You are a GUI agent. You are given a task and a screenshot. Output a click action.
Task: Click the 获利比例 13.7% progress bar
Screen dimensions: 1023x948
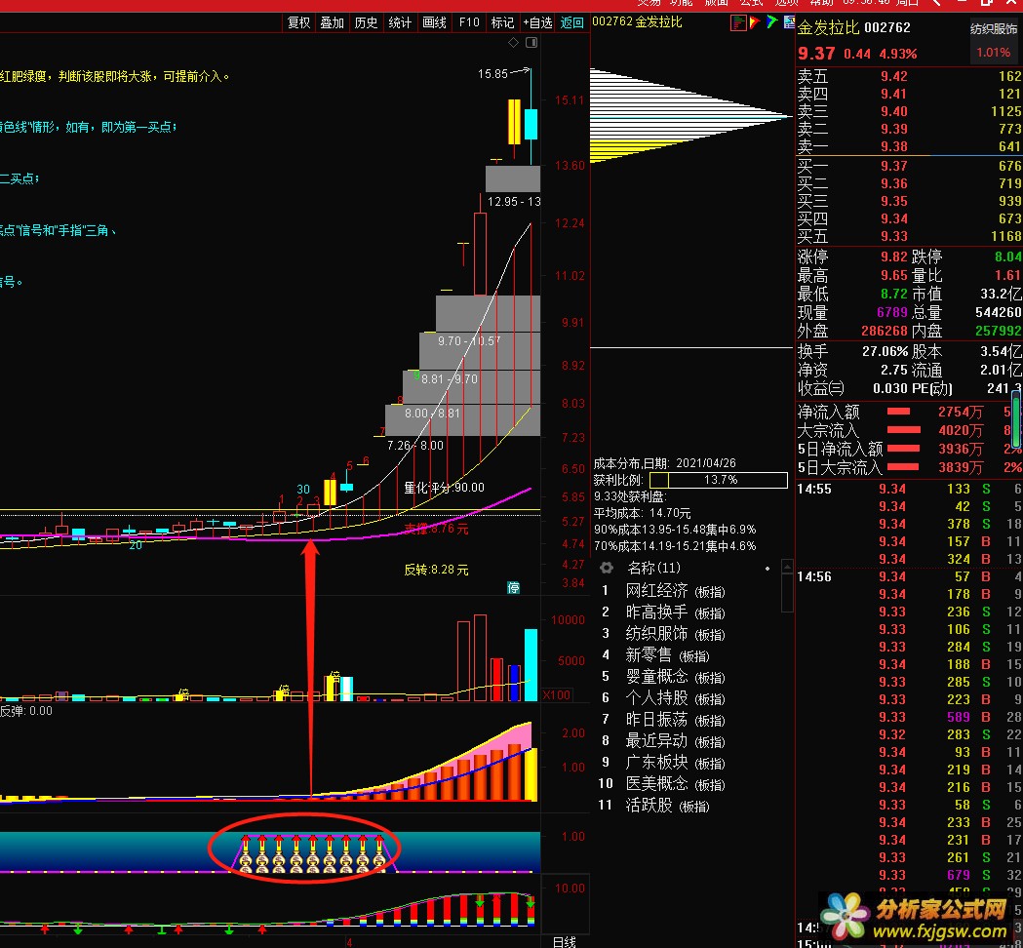click(719, 480)
